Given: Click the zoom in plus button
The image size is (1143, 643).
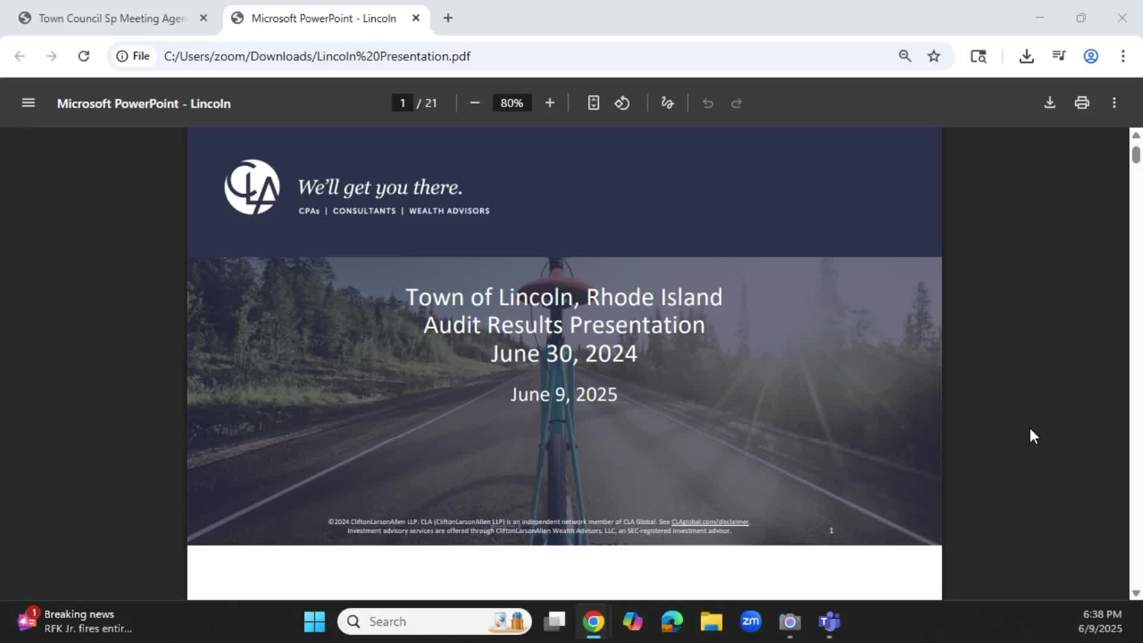Looking at the screenshot, I should (x=549, y=103).
